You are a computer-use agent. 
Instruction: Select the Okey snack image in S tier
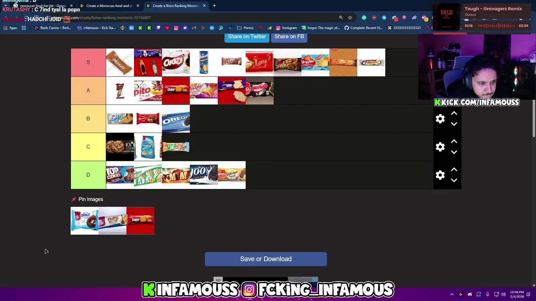click(x=176, y=62)
